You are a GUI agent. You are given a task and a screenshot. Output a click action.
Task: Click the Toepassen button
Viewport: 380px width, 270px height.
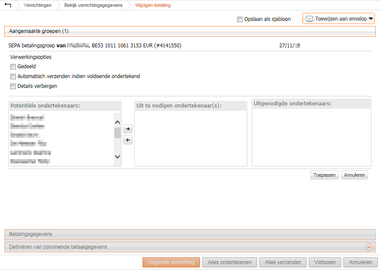pyautogui.click(x=324, y=175)
